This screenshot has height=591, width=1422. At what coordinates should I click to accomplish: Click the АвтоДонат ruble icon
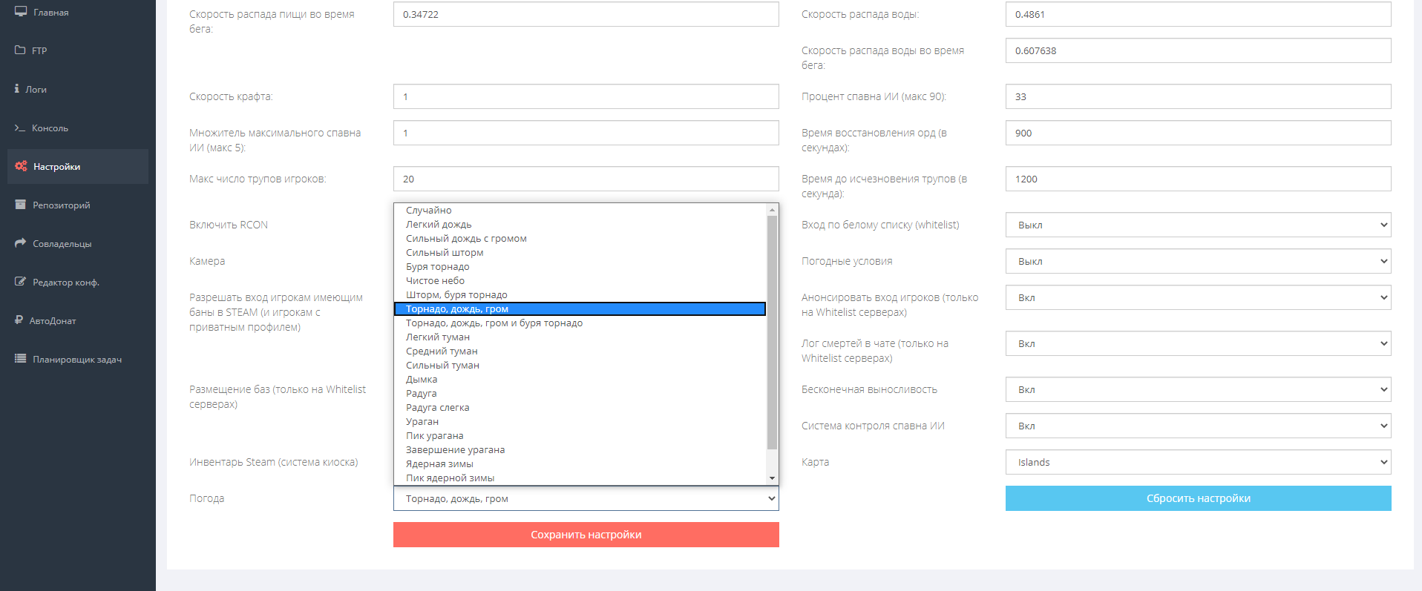pyautogui.click(x=19, y=320)
